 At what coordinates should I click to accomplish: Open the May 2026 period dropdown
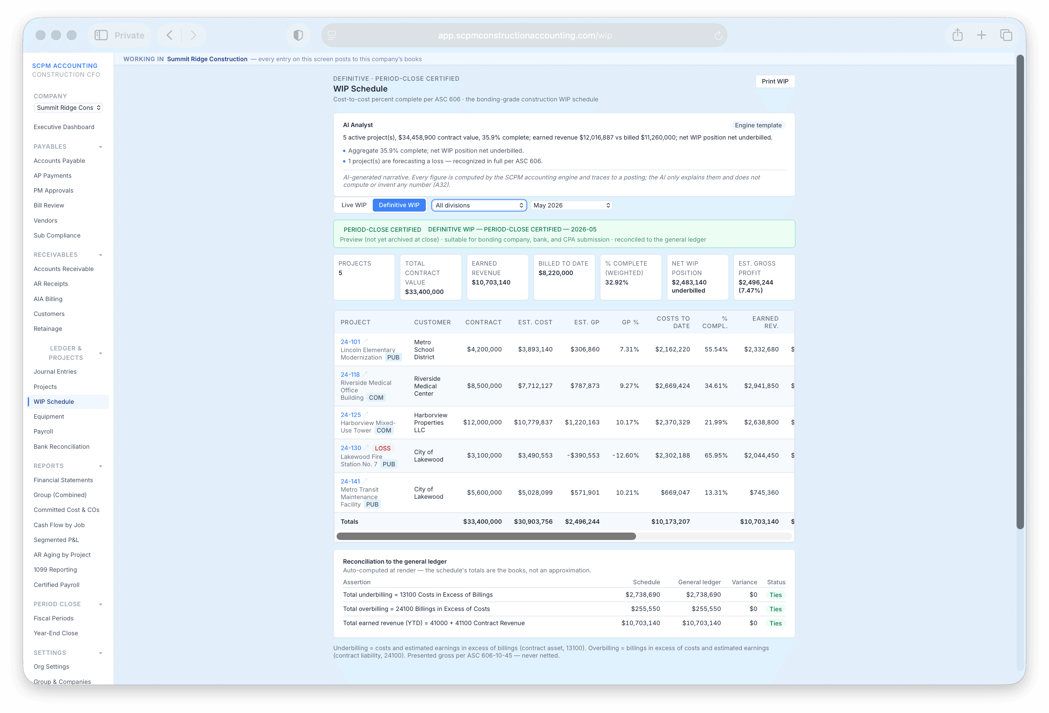(x=571, y=205)
